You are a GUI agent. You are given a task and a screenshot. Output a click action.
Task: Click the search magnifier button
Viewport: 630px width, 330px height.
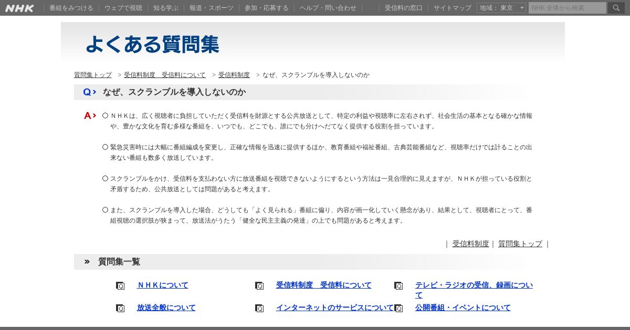click(x=616, y=8)
